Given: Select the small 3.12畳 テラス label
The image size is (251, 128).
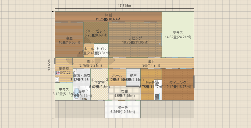Looking at the screenshot, I should pos(64,90).
